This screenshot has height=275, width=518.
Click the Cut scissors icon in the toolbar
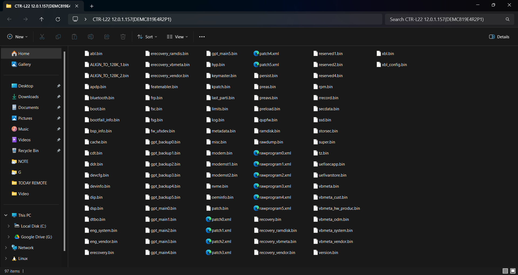pos(42,37)
